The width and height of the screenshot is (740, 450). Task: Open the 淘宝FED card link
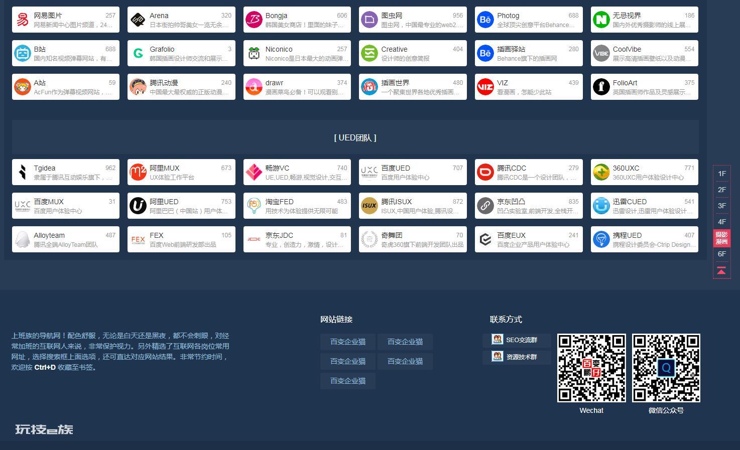[x=297, y=206]
